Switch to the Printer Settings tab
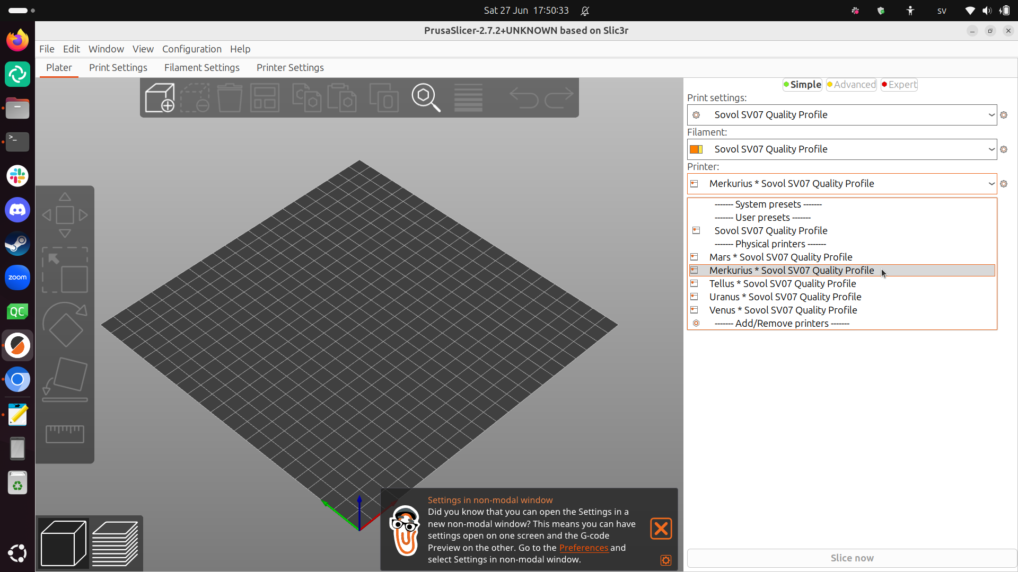Screen dimensions: 1018x572 pyautogui.click(x=290, y=68)
